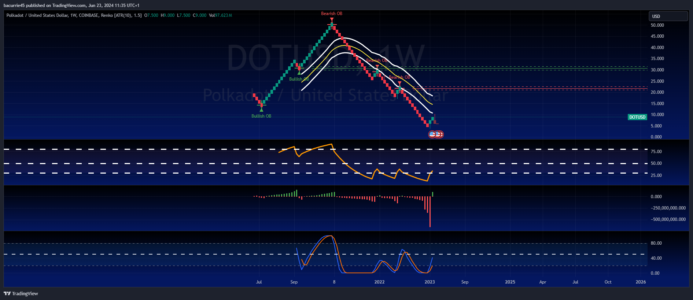Viewport: 693px width, 300px height.
Task: Click the 2022 time axis label
Action: (x=379, y=282)
